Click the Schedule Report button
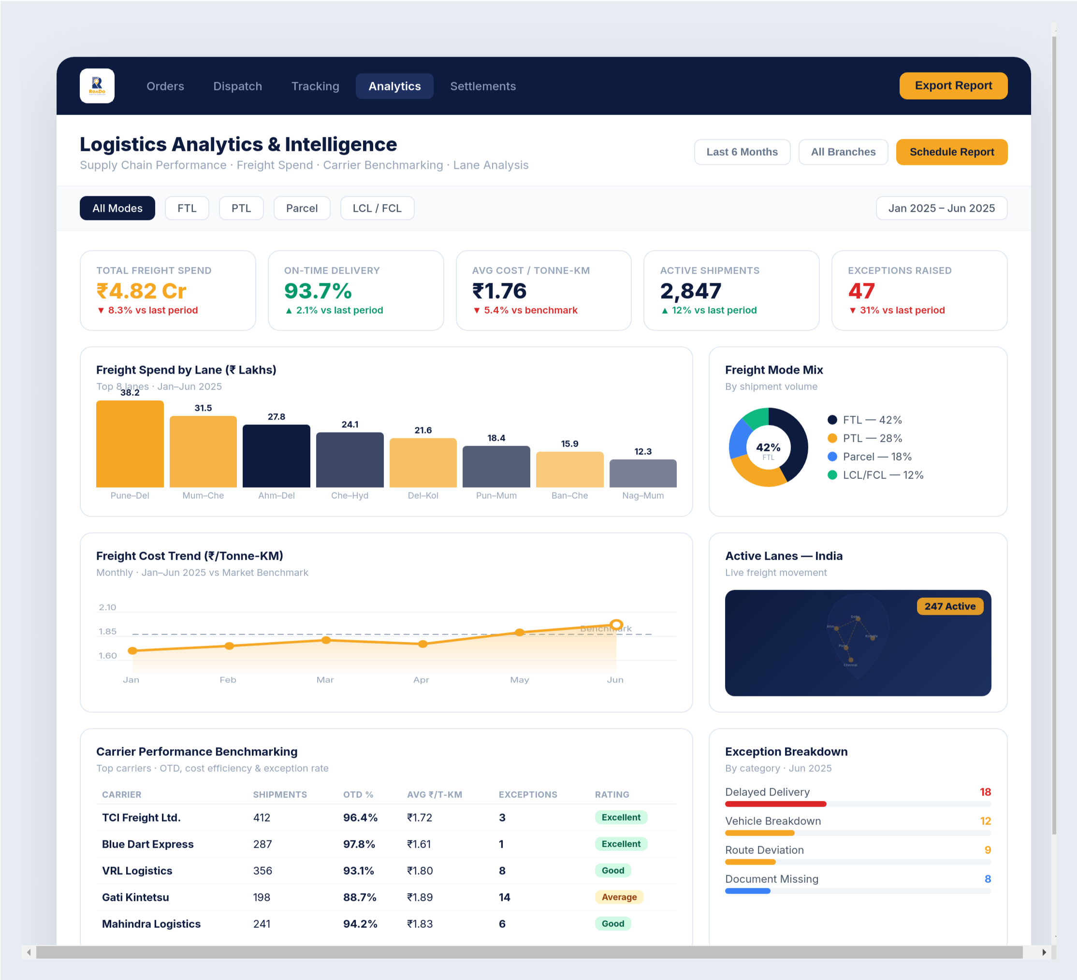The image size is (1077, 980). tap(951, 152)
